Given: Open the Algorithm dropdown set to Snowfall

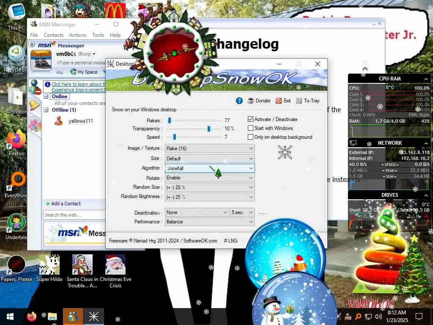Looking at the screenshot, I should coord(210,168).
